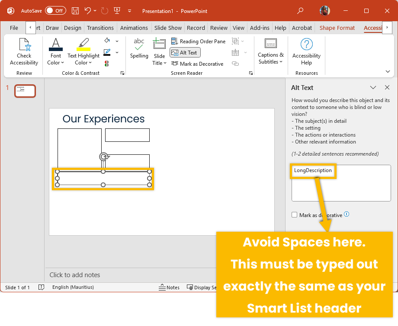
Task: Open the title bar Search icon
Action: pyautogui.click(x=300, y=11)
